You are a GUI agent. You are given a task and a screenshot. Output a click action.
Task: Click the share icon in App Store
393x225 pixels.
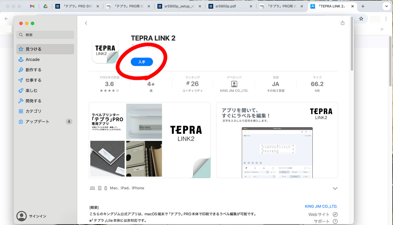tap(343, 23)
